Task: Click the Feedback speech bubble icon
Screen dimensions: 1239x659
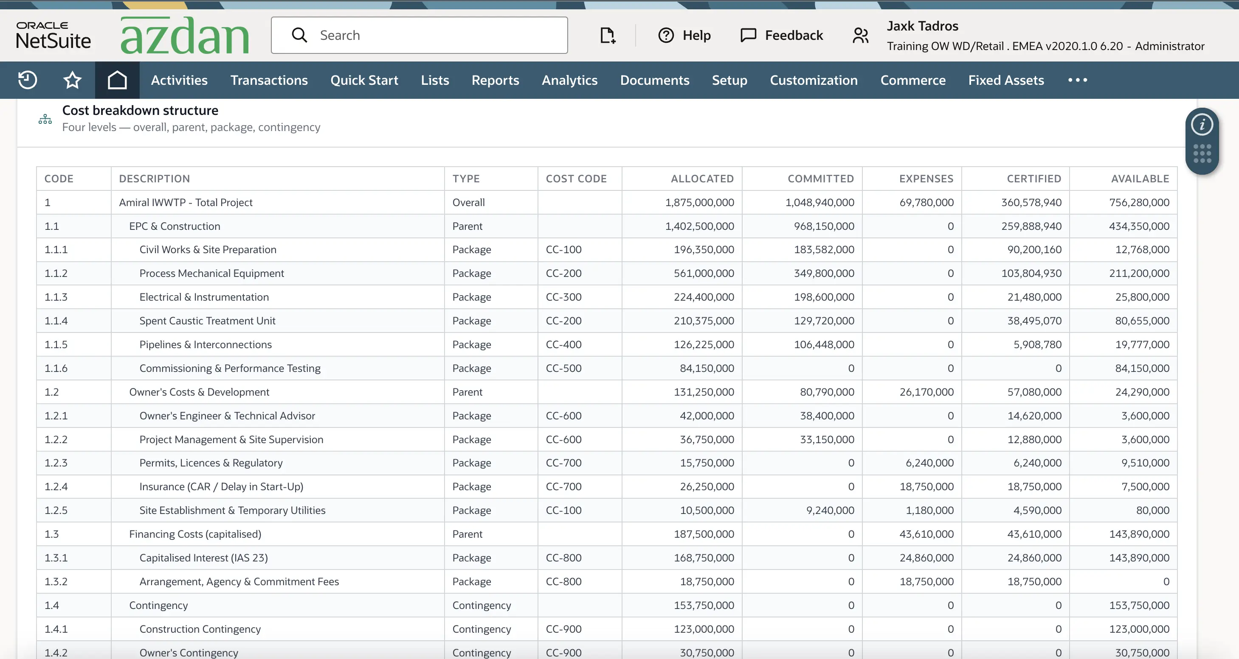Action: tap(748, 35)
